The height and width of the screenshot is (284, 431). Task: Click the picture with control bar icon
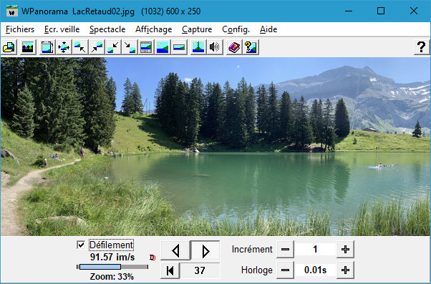146,47
